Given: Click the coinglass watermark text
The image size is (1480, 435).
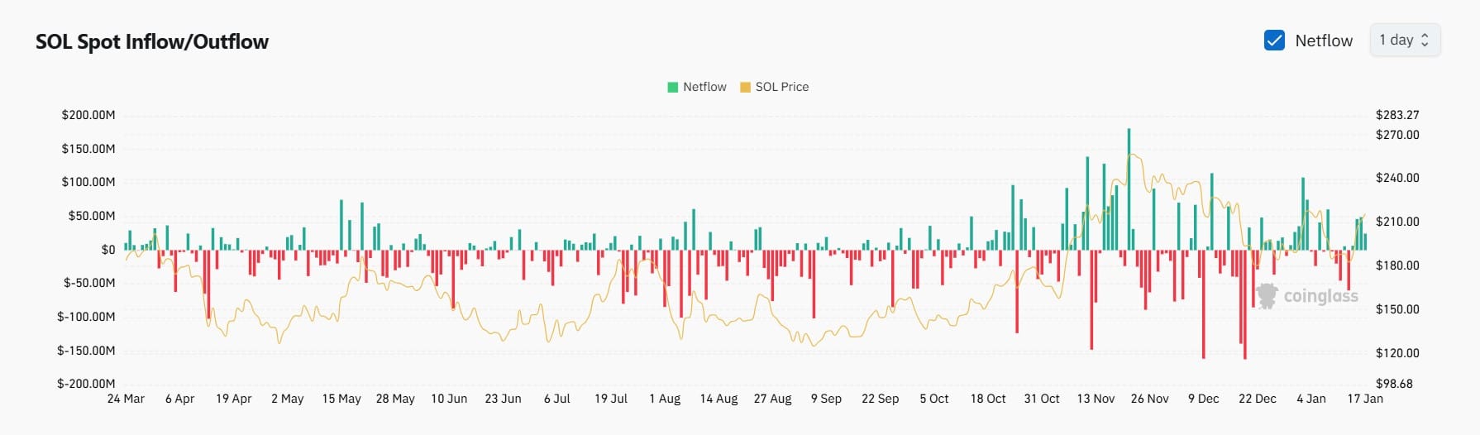Looking at the screenshot, I should point(1320,295).
